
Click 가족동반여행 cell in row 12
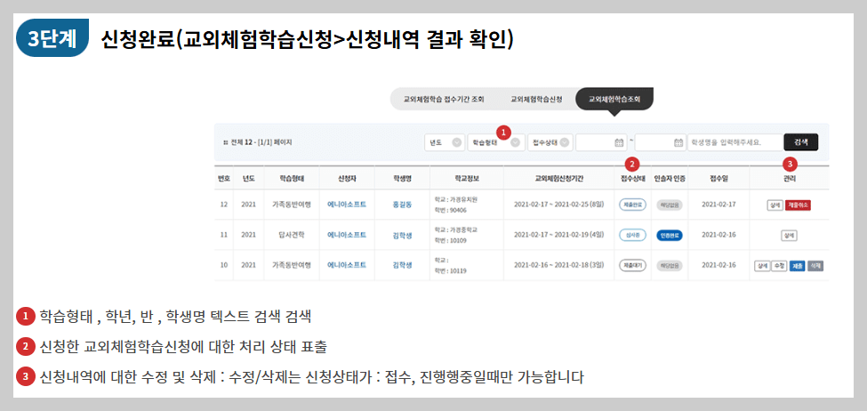[292, 205]
